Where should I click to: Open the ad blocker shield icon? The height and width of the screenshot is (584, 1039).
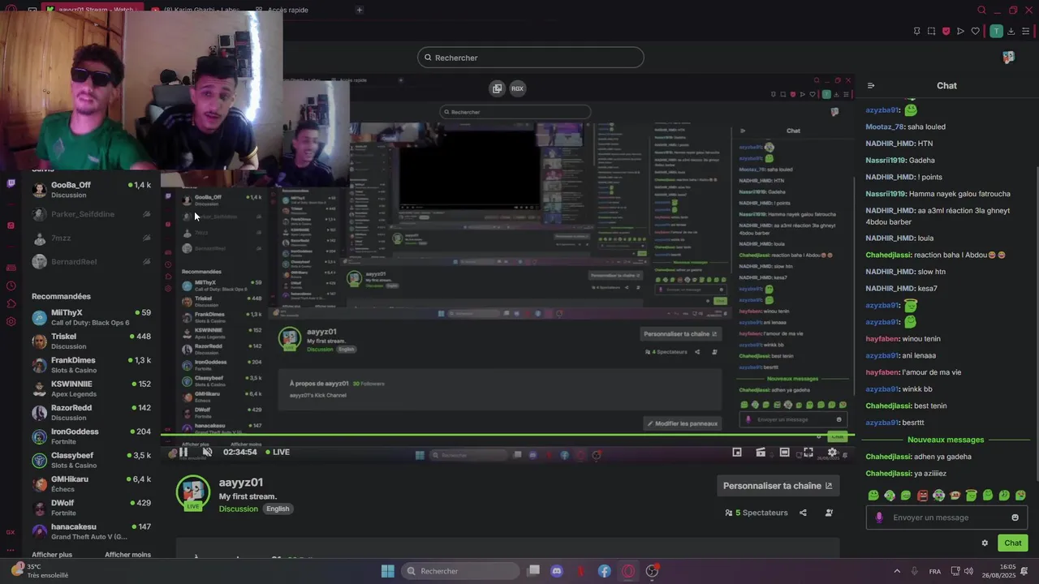tap(946, 31)
